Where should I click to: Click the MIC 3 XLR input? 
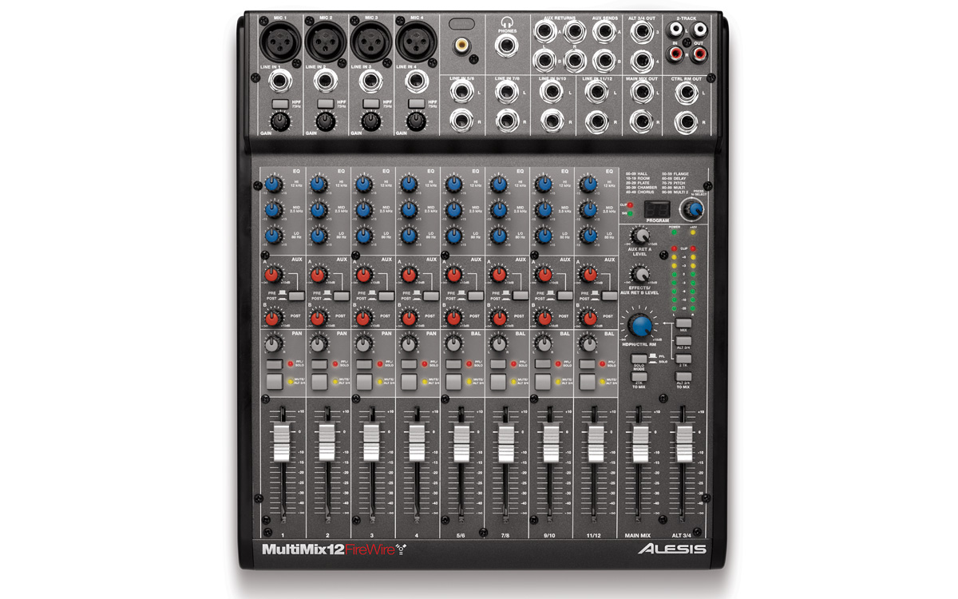point(370,41)
